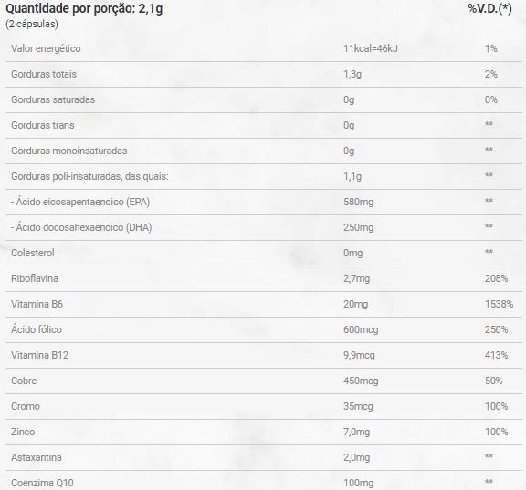Click the Gorduras trans label
This screenshot has height=490, width=526.
[x=42, y=125]
